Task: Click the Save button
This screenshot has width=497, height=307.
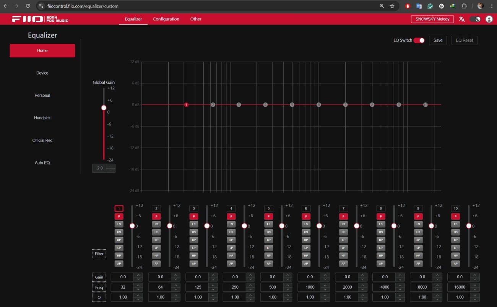Action: pos(438,41)
